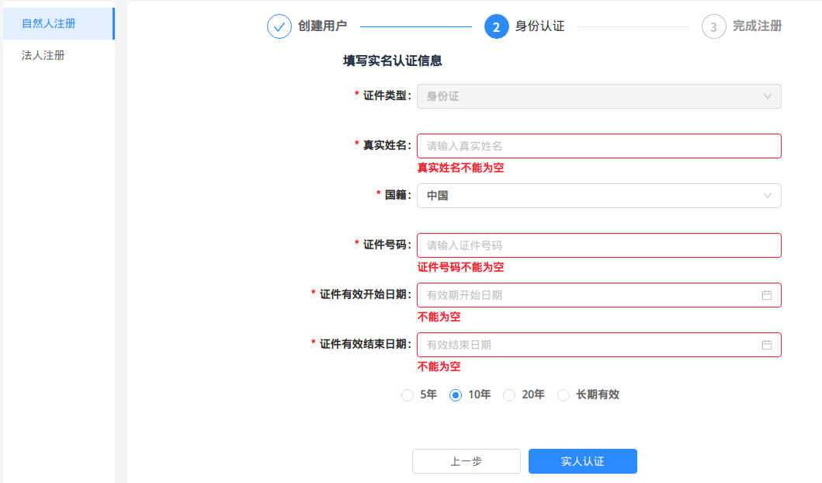Expand the 国籍 chevron arrow
This screenshot has width=822, height=483.
coord(767,196)
